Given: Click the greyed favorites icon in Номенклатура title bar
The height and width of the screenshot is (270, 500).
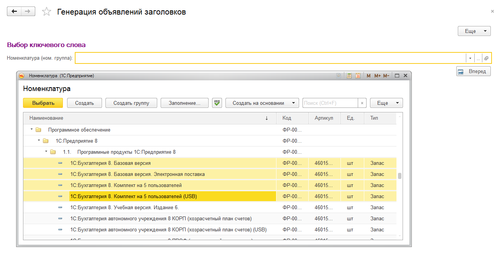Looking at the screenshot, I should click(339, 76).
